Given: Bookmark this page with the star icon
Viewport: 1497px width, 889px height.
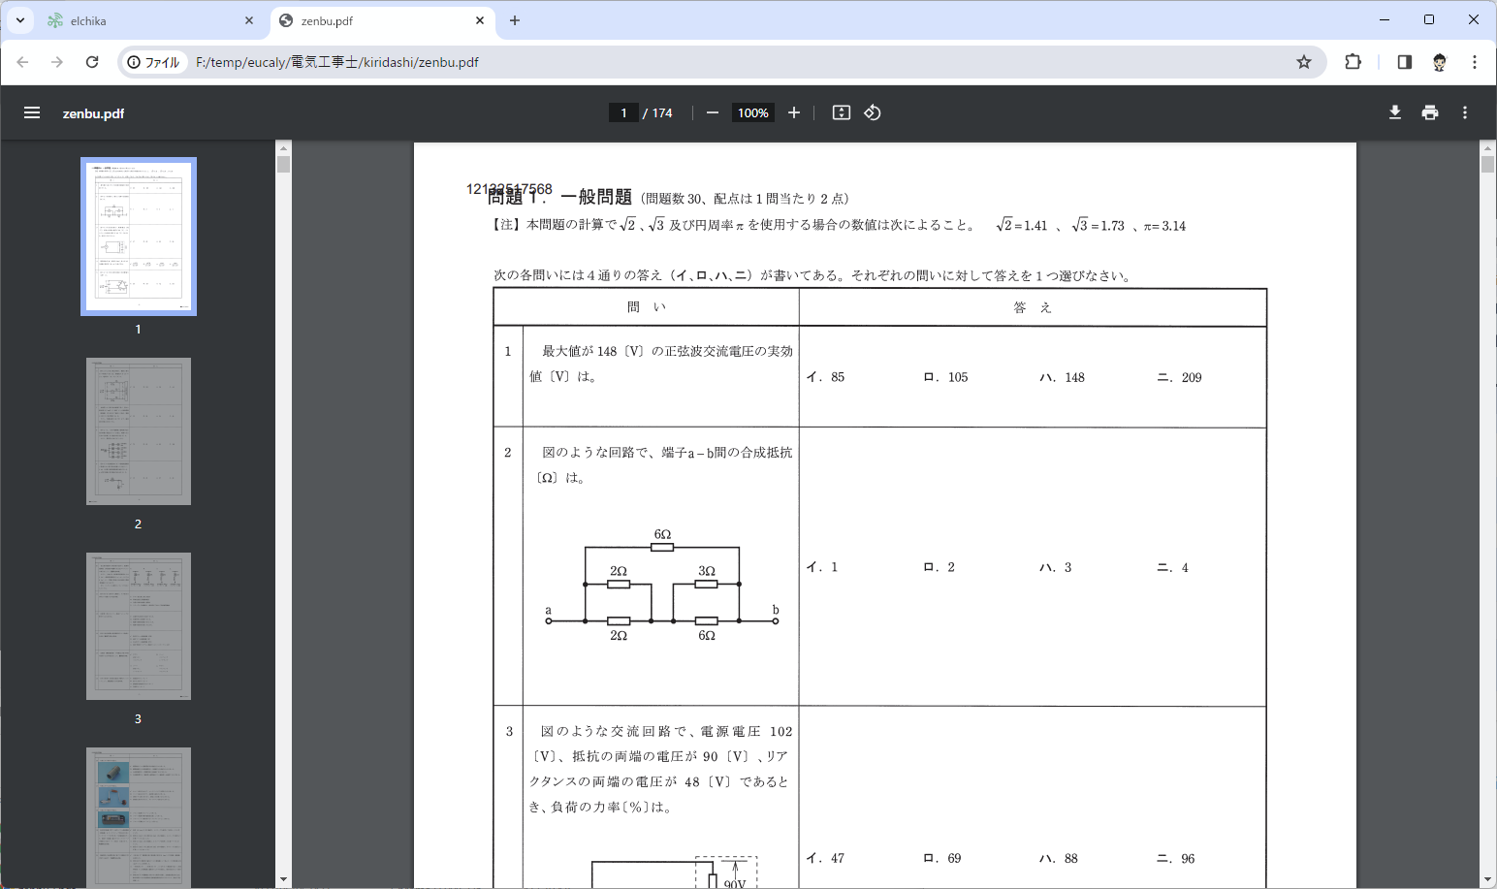Looking at the screenshot, I should pyautogui.click(x=1304, y=62).
